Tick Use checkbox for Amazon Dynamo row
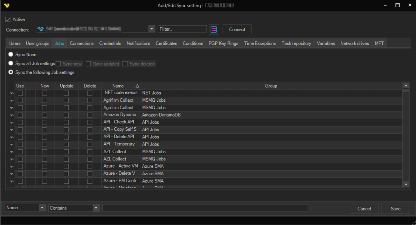 (20, 115)
